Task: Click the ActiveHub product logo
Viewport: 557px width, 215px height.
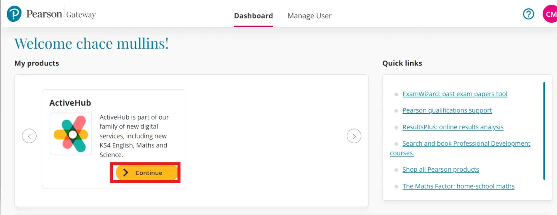Action: coord(71,134)
